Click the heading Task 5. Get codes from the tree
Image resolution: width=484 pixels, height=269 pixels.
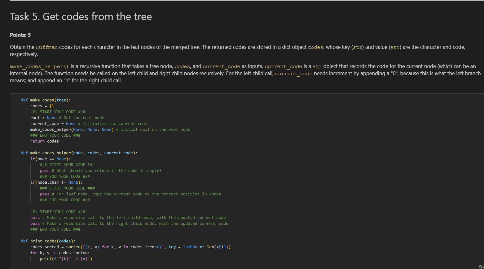tap(81, 16)
